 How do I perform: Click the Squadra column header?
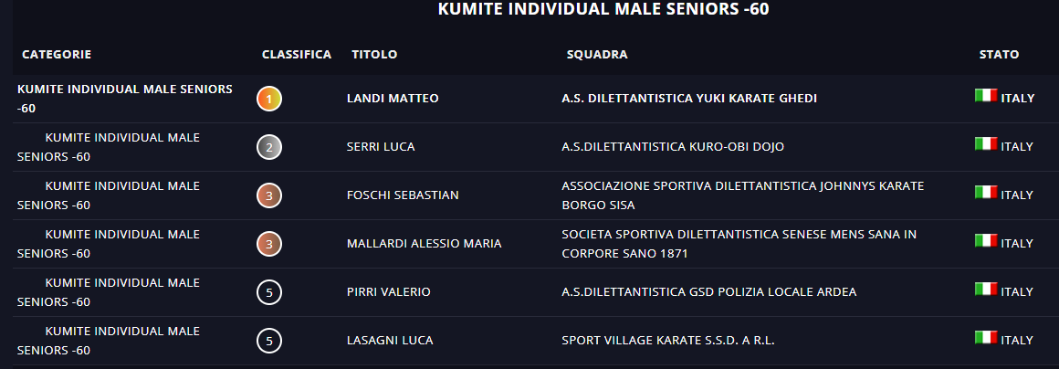point(597,55)
